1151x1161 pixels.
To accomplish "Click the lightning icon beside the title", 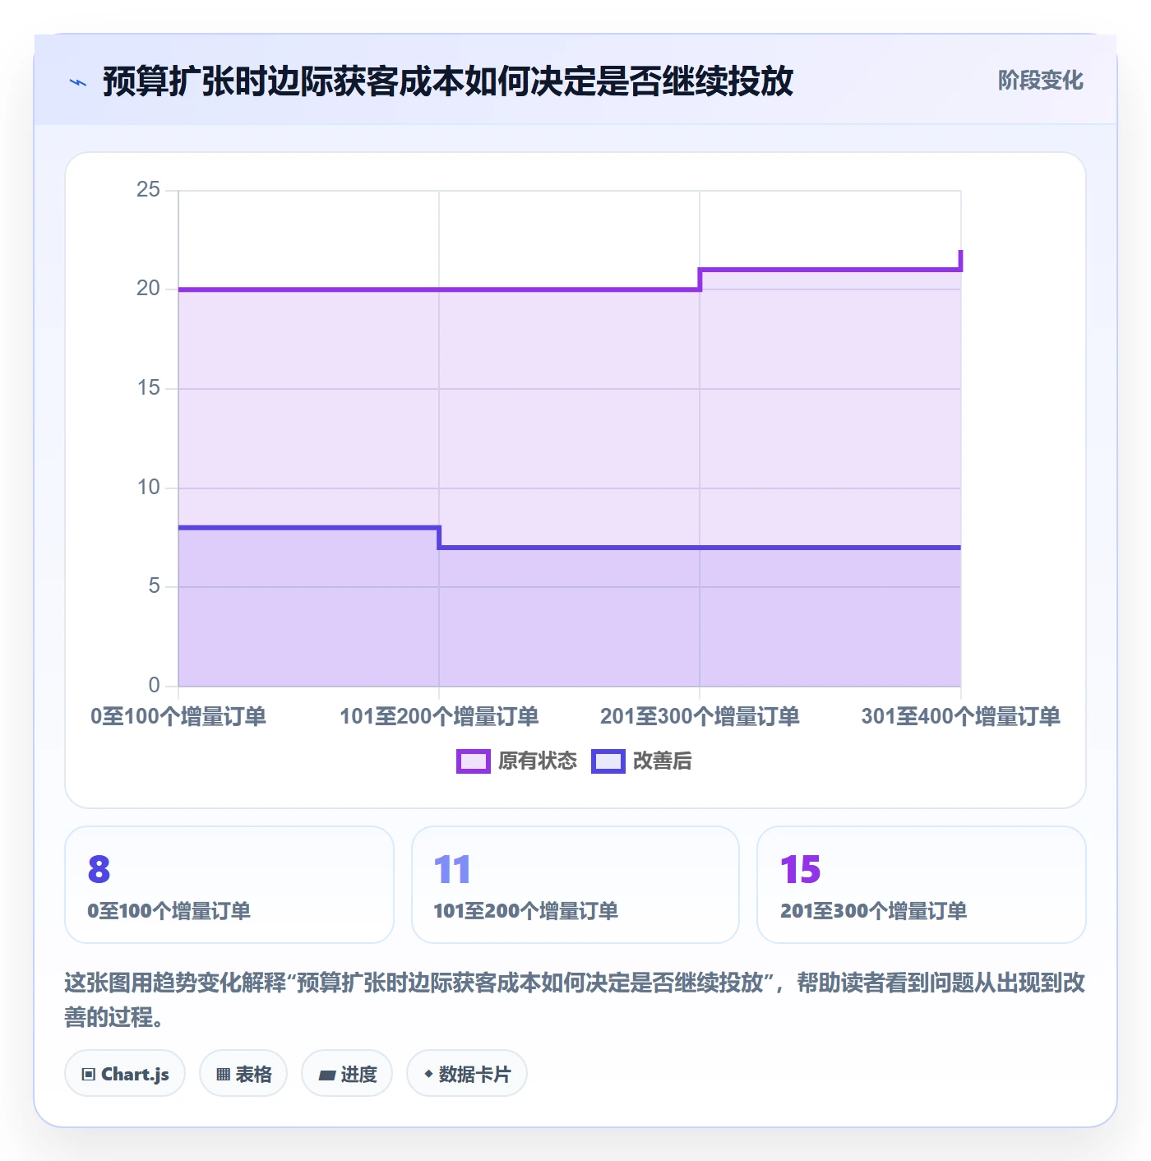I will 78,82.
